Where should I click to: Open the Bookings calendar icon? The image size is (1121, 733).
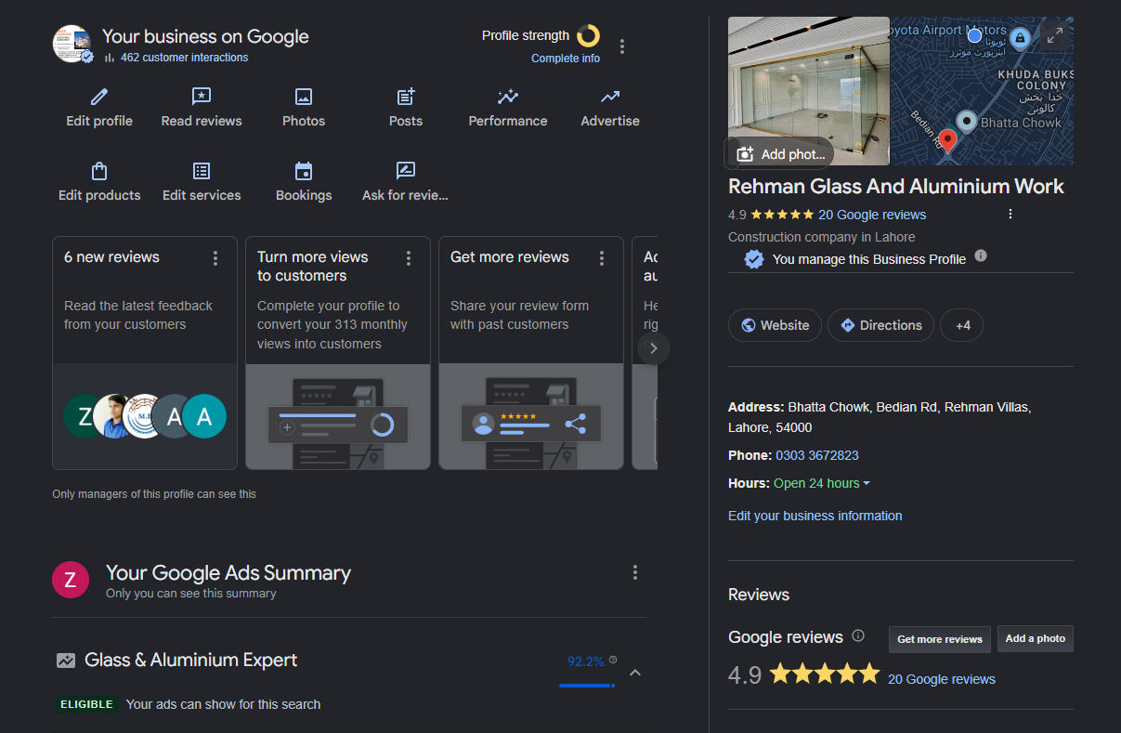click(x=304, y=171)
